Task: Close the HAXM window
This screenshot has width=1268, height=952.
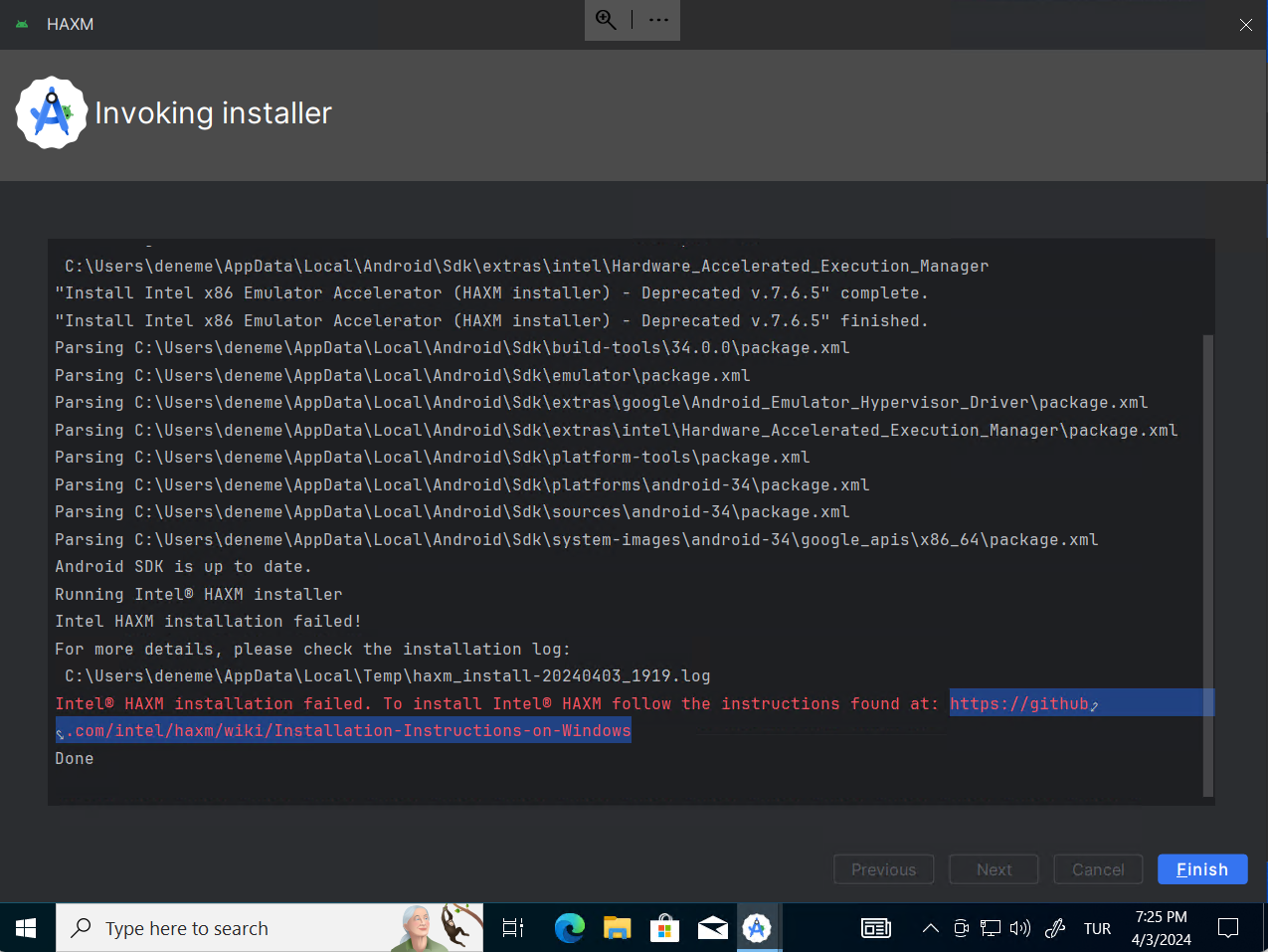Action: tap(1245, 25)
